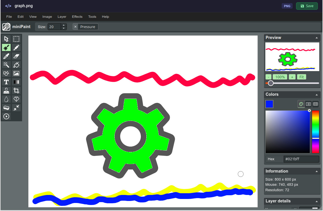Click the rainbow hue slider bar
The width and height of the screenshot is (323, 211).
(x=316, y=132)
